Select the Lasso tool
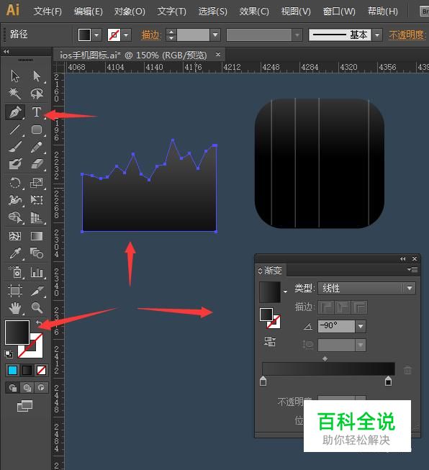This screenshot has width=429, height=470. click(x=37, y=94)
